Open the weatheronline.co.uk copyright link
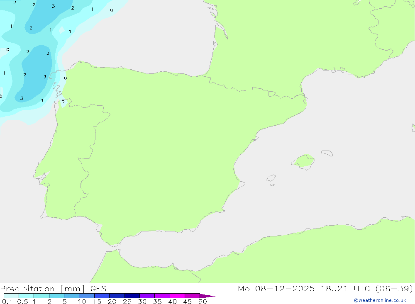This screenshot has height=304, width=415. (380, 300)
